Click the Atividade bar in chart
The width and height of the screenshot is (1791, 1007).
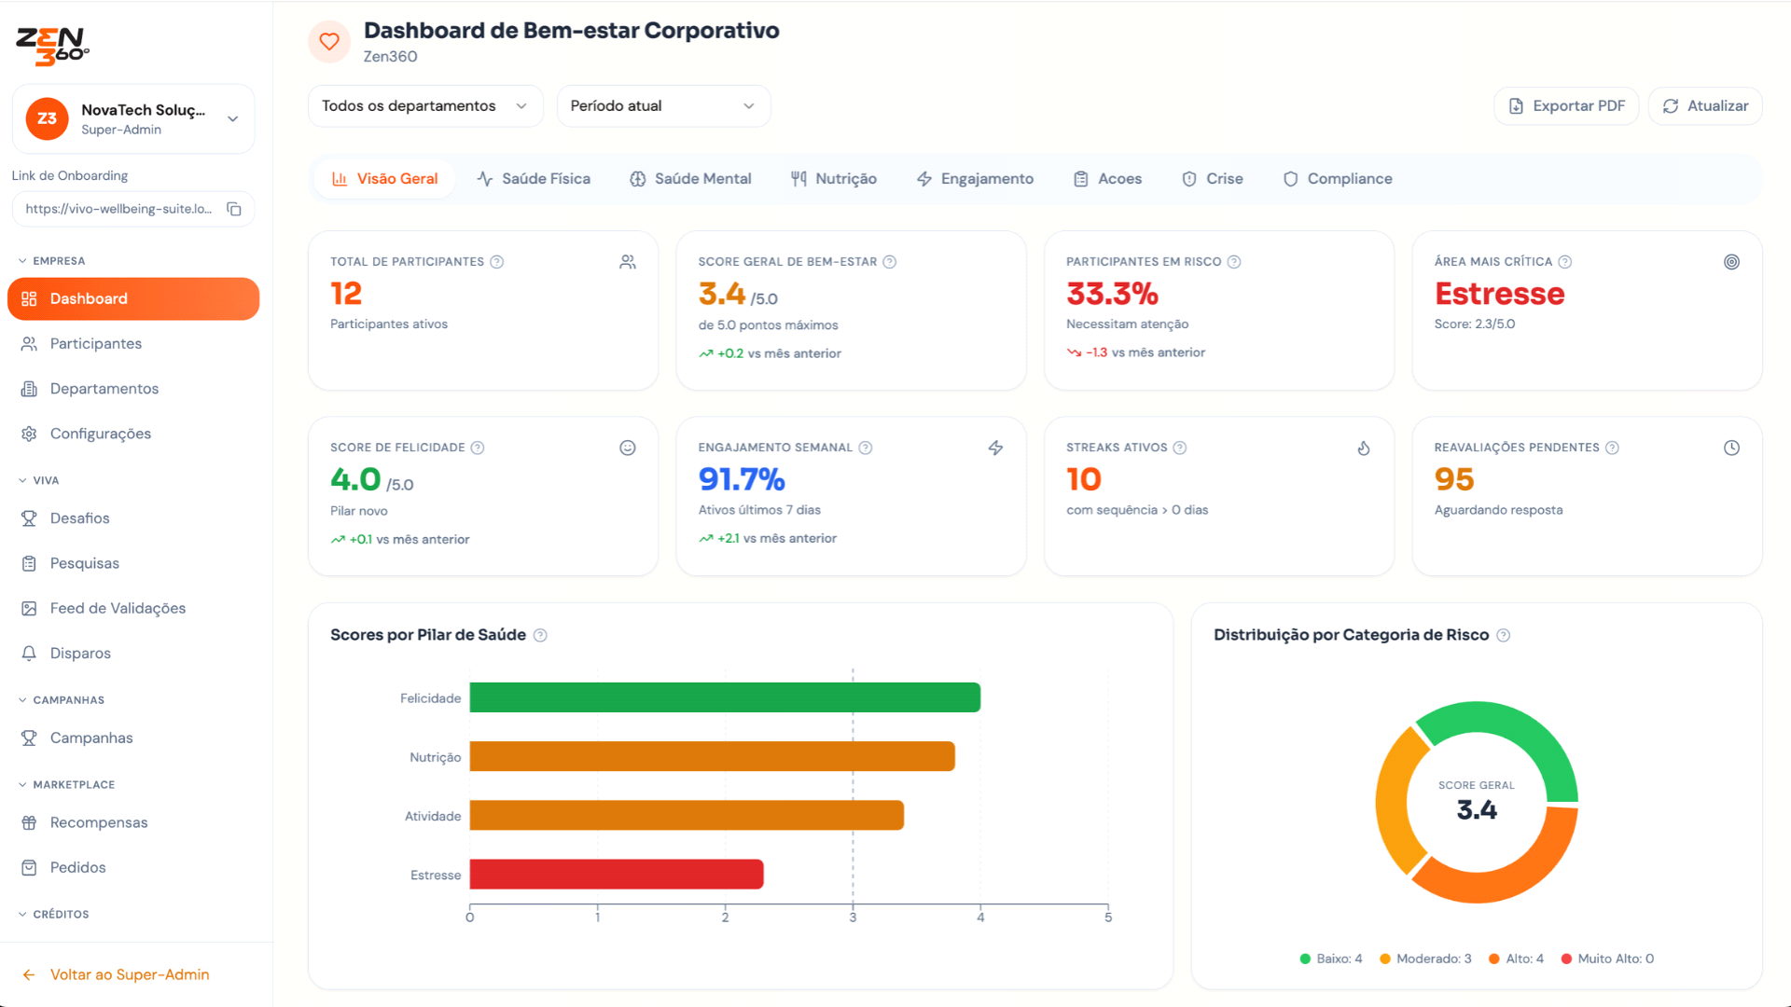(687, 815)
